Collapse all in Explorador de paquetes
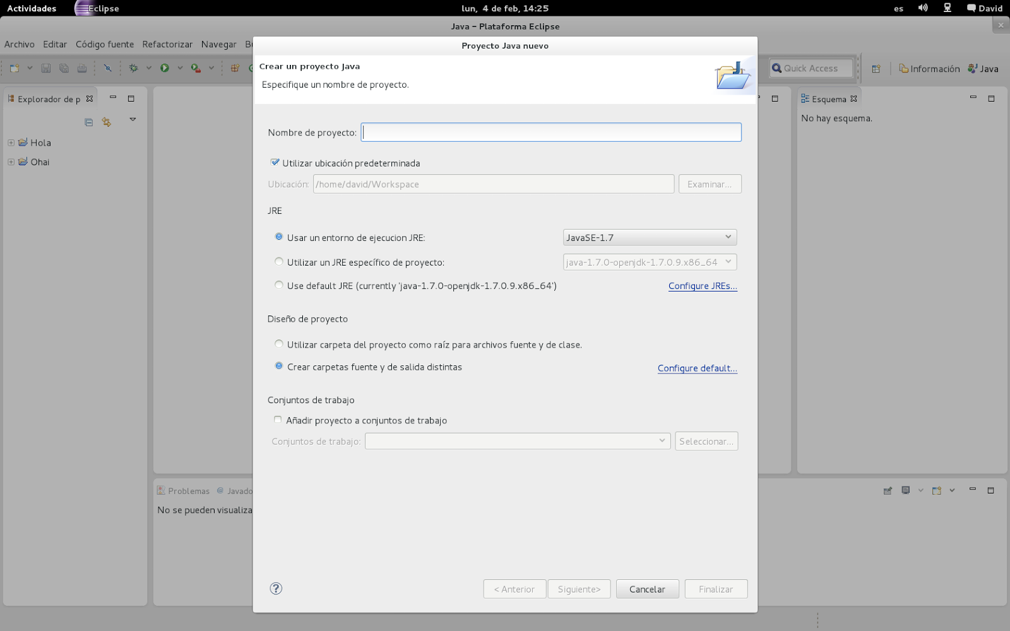Screen dimensions: 1010x631 [88, 122]
